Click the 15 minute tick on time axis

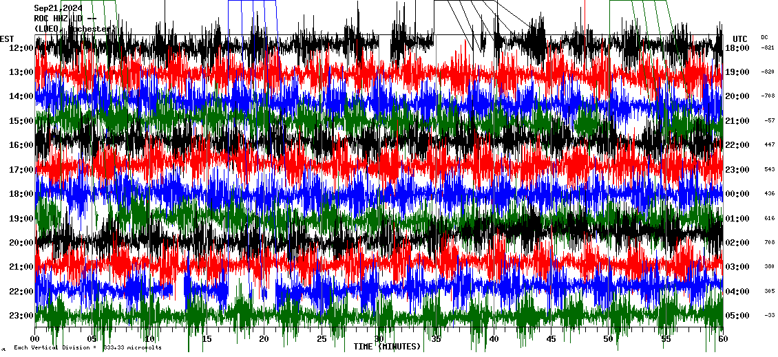(x=207, y=339)
